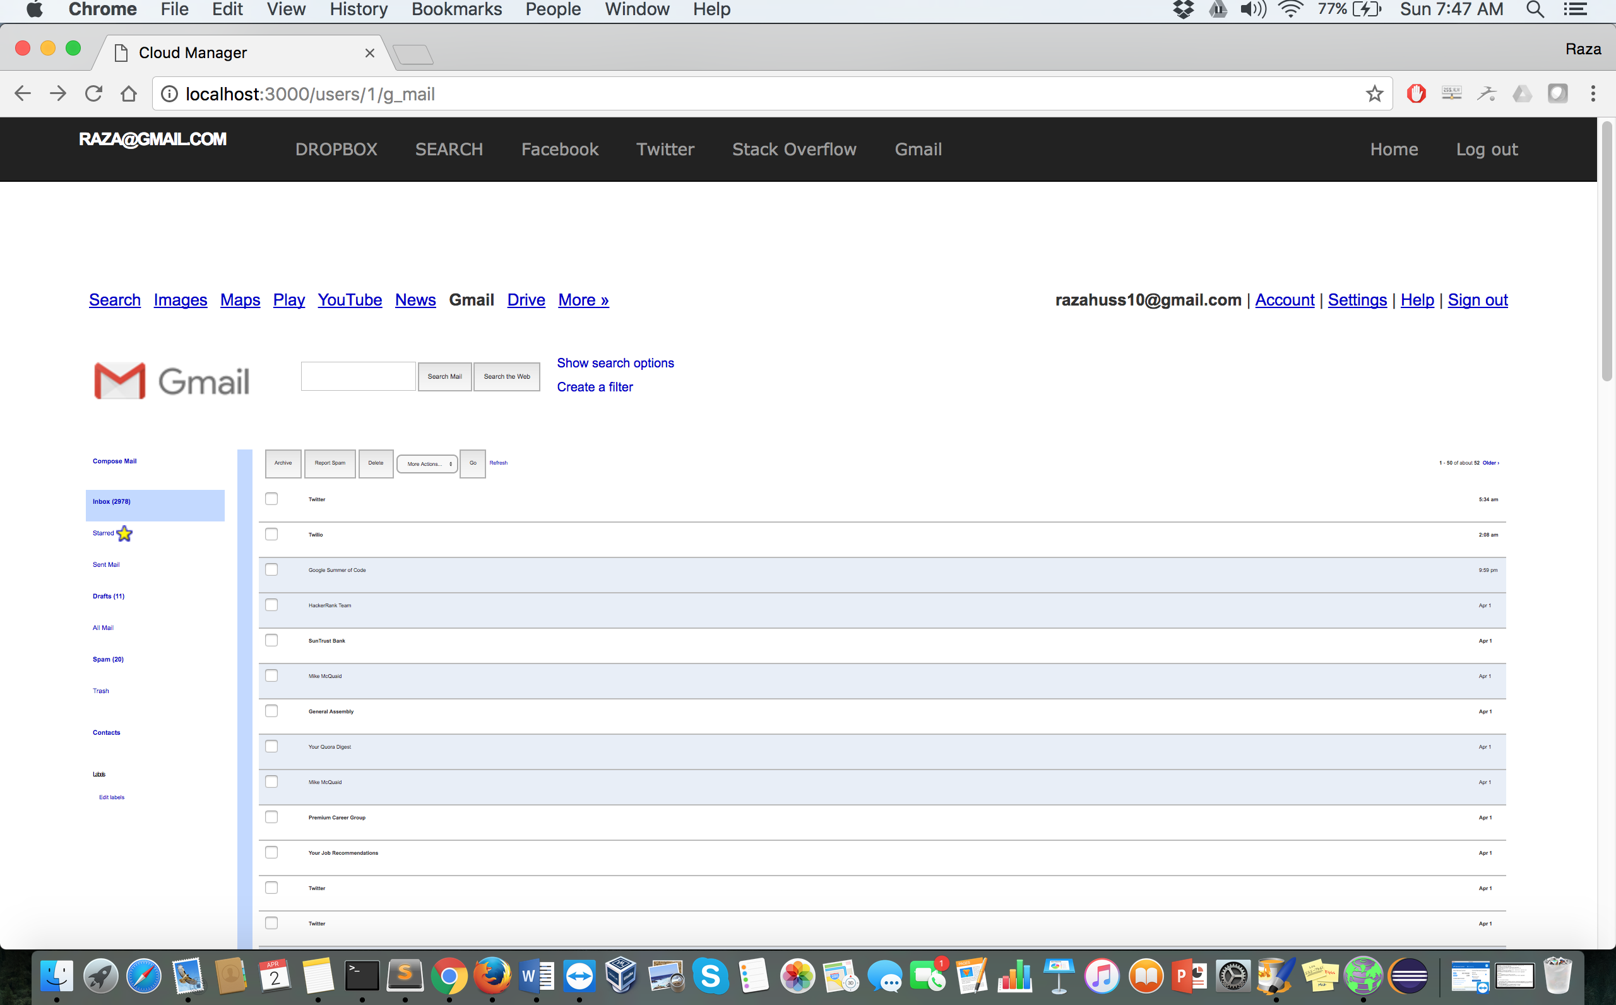This screenshot has width=1616, height=1005.
Task: Bookmark page with the star icon
Action: (1374, 93)
